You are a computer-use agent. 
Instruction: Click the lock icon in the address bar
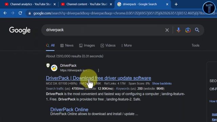29,13
